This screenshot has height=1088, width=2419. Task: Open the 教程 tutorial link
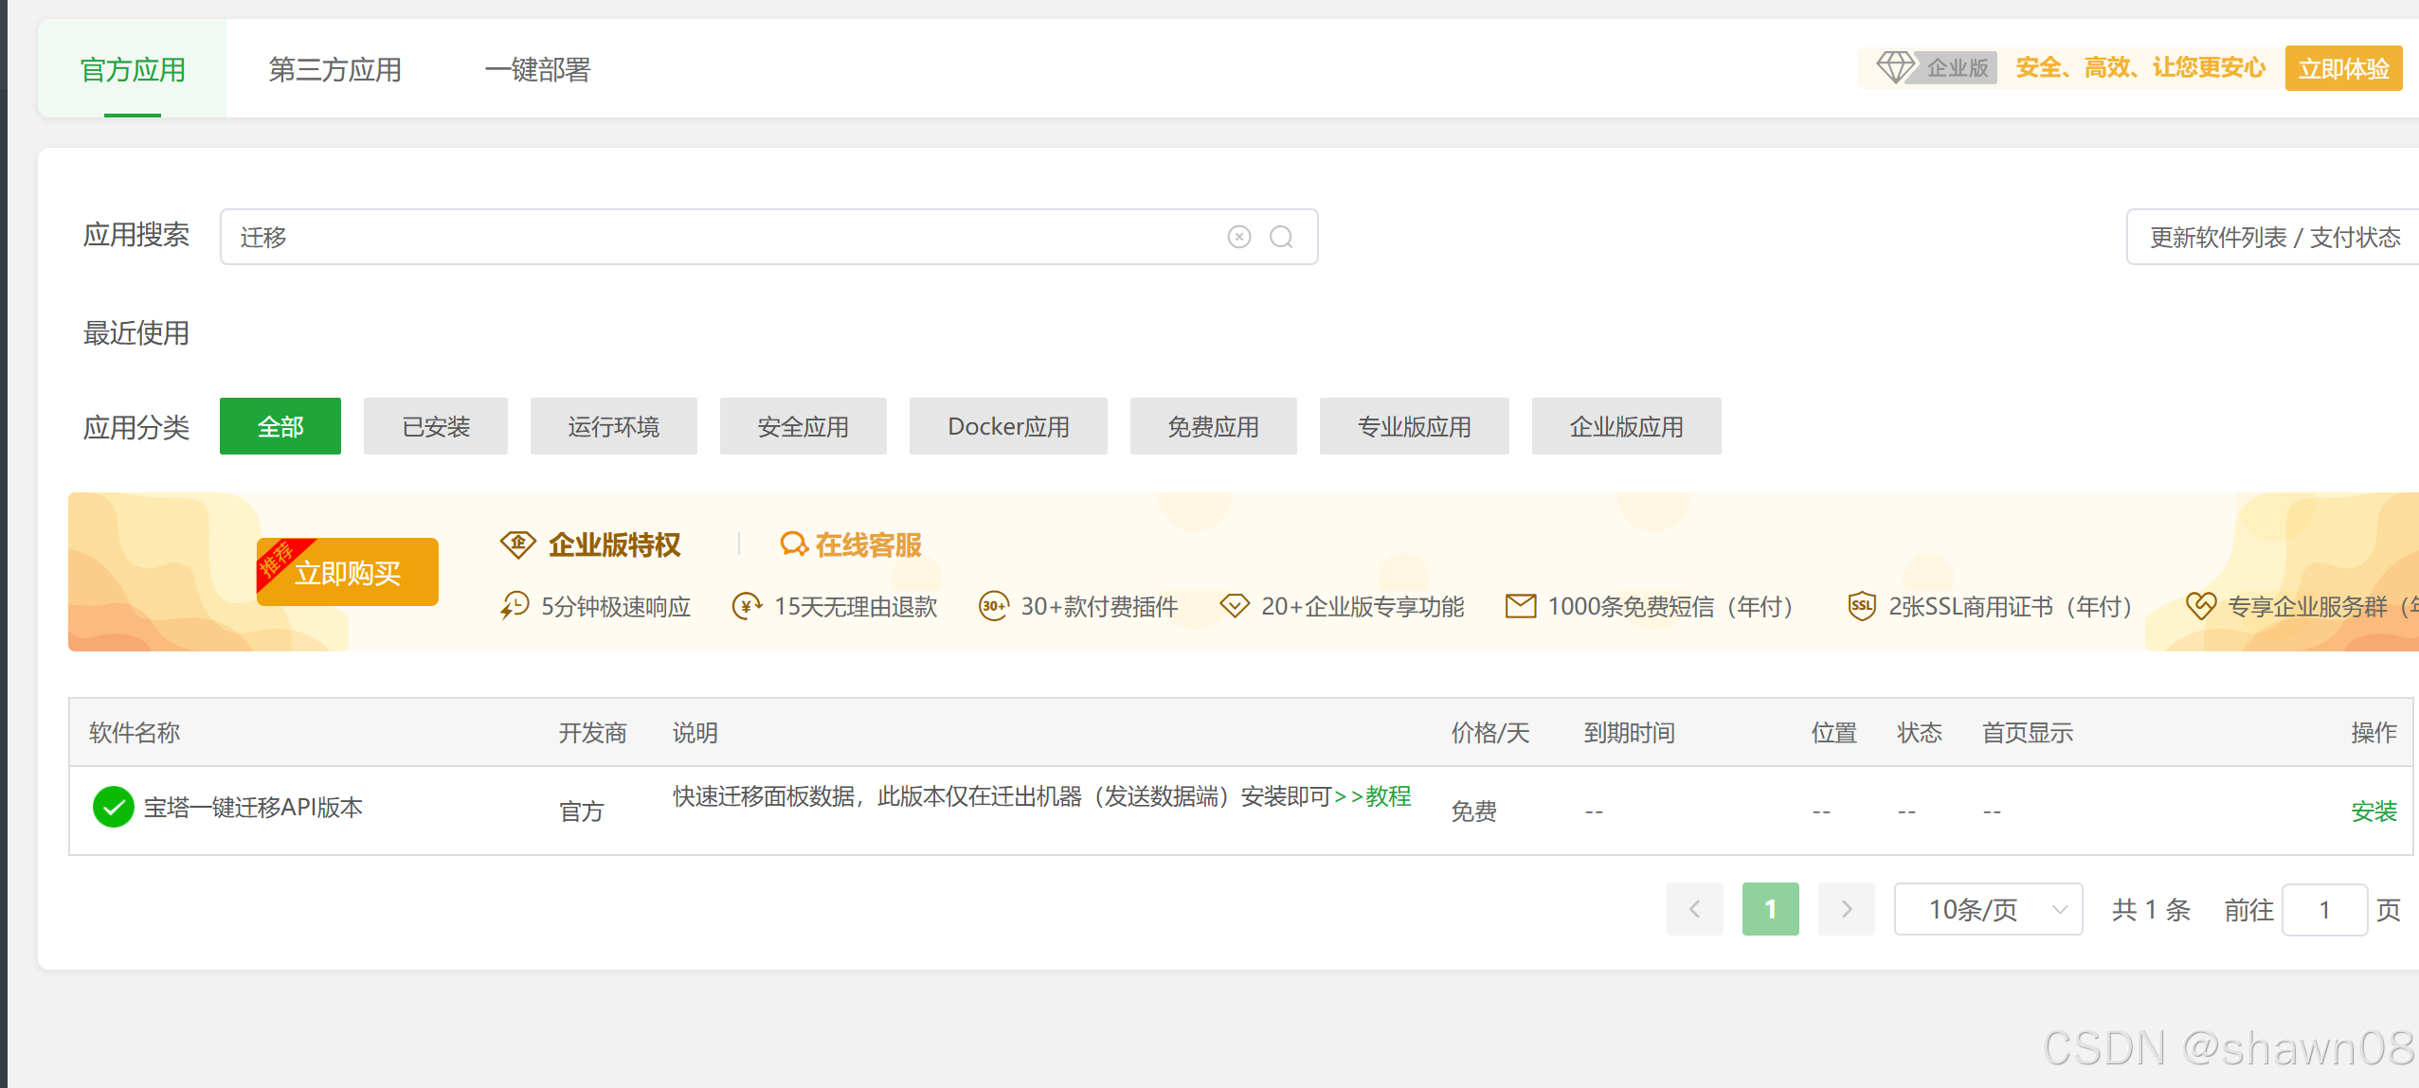[1388, 796]
